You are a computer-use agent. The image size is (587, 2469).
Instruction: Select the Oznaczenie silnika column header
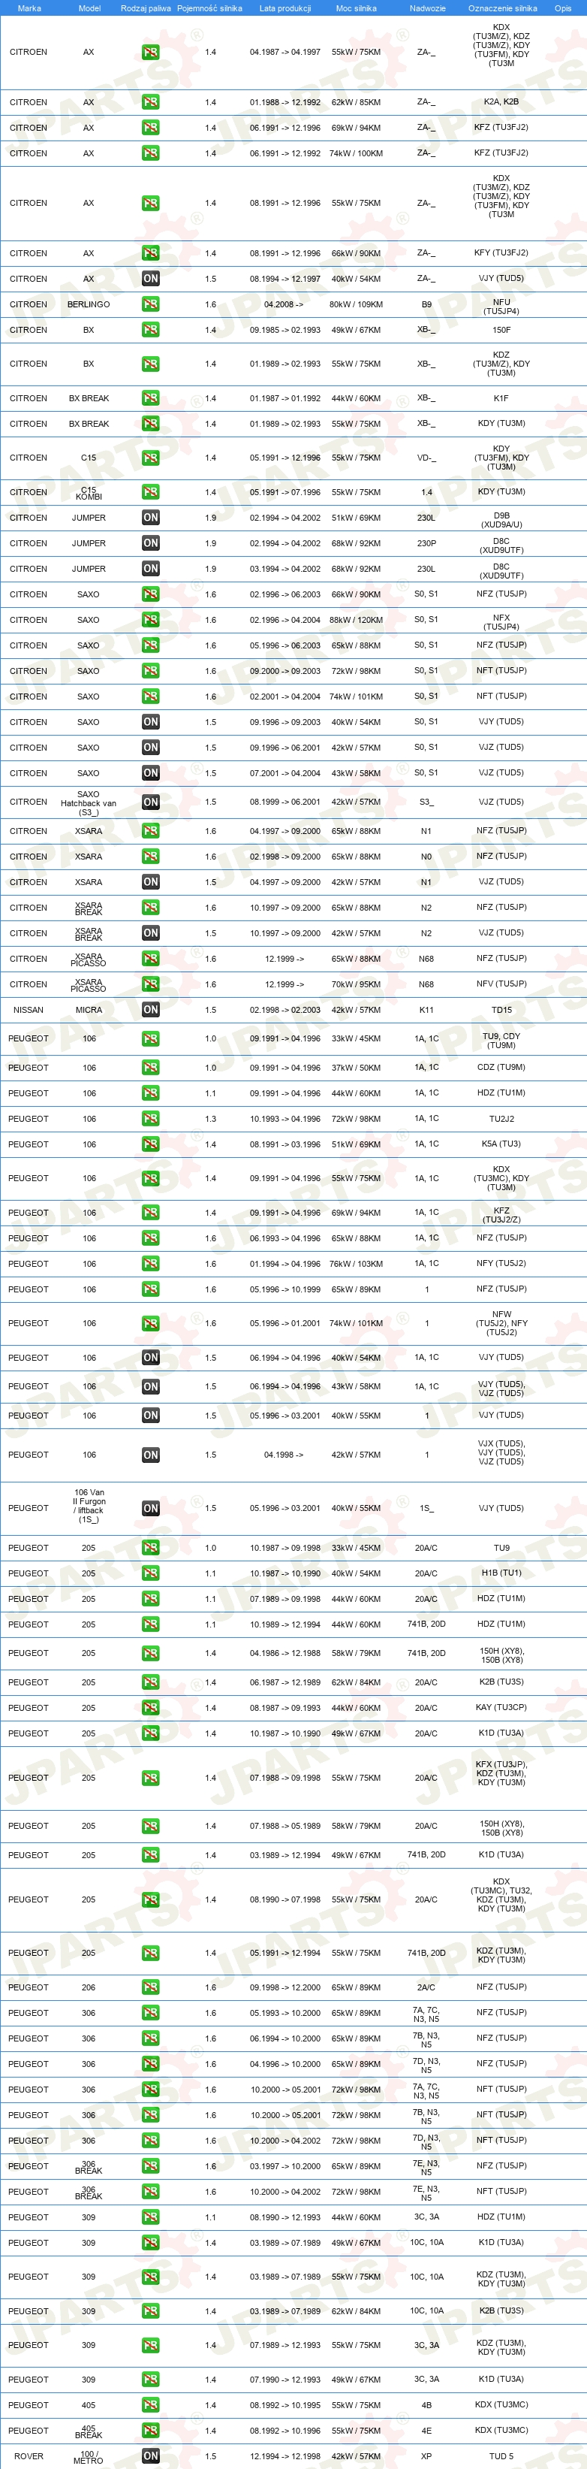503,8
